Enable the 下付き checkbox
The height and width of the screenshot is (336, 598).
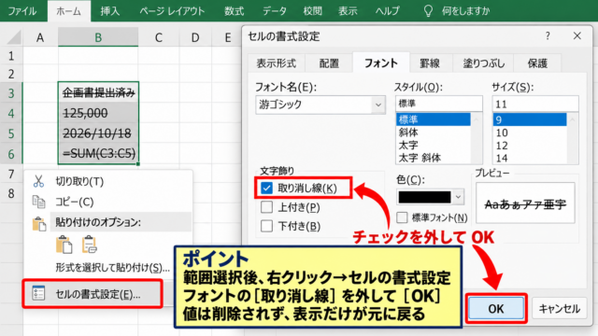tap(266, 226)
